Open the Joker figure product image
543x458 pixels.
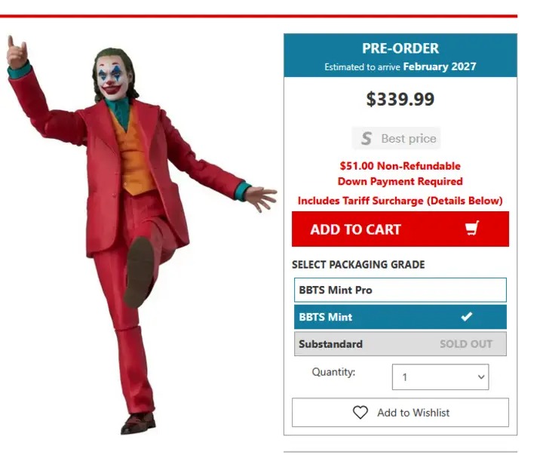coord(139,234)
